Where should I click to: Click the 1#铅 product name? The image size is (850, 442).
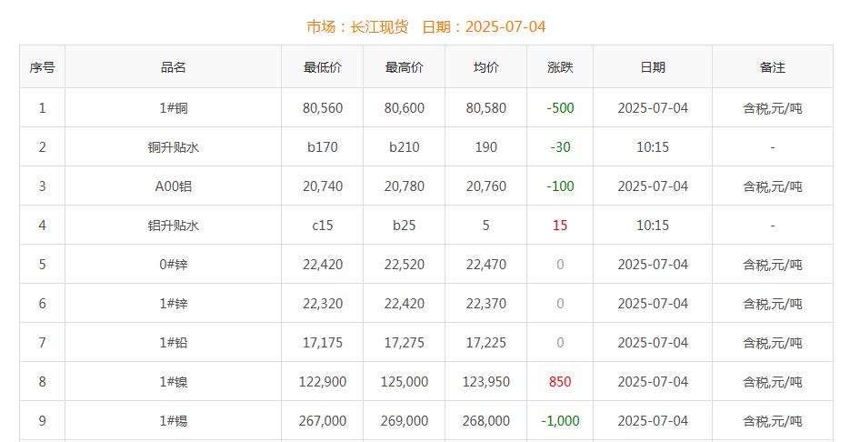point(173,343)
